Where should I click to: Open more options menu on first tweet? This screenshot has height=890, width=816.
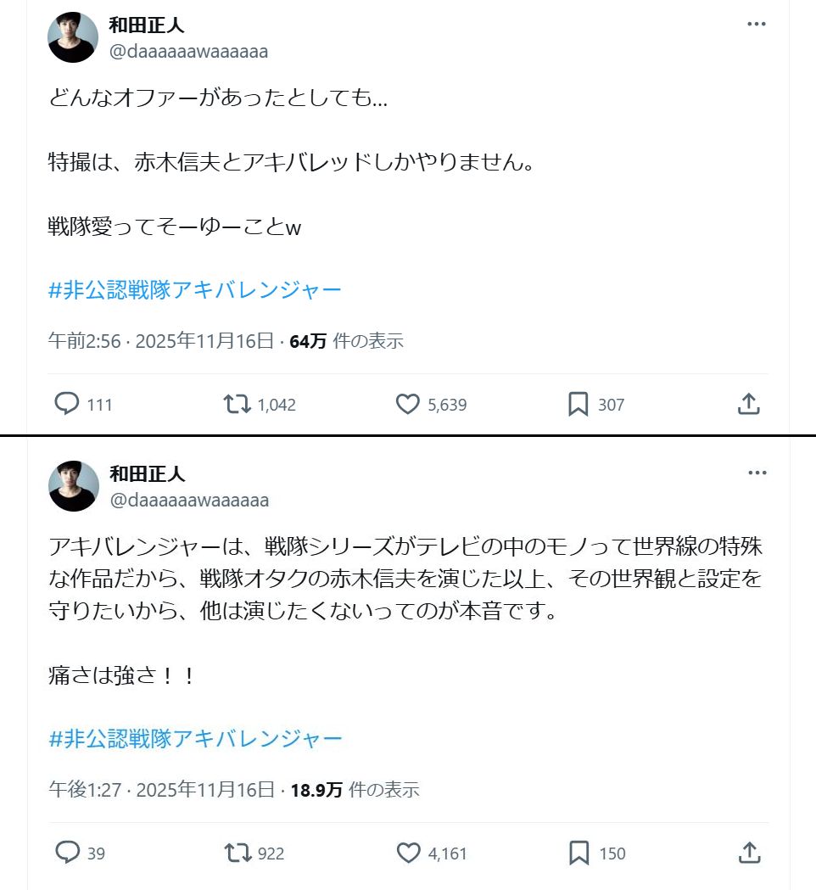[756, 24]
